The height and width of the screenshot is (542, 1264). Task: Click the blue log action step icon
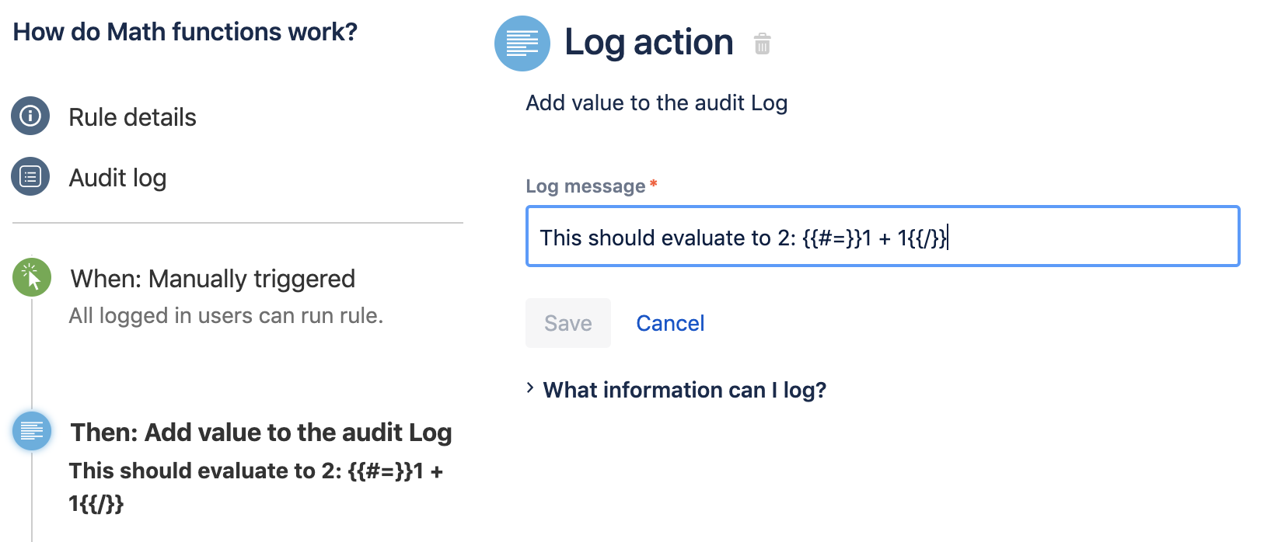click(x=32, y=431)
